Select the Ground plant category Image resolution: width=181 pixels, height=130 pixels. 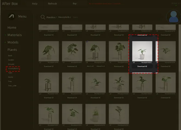[x=11, y=64]
